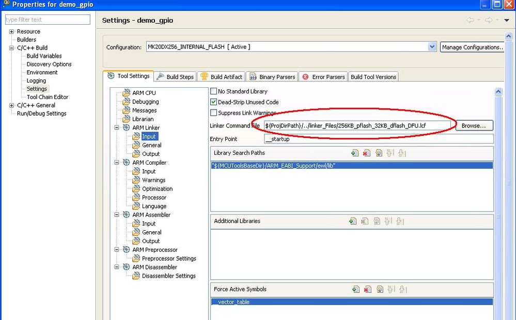Select the ARM_EABI_Support/ewl/lib path entry
The width and height of the screenshot is (516, 320).
pos(352,166)
